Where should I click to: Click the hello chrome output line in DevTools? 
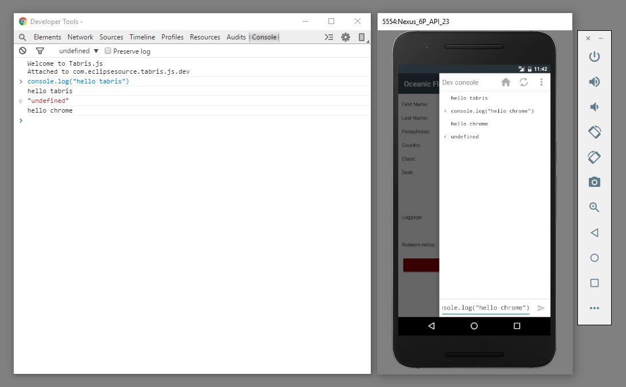[x=50, y=110]
